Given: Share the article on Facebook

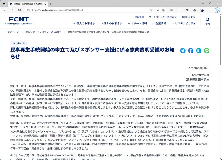Looking at the screenshot, I should click(191, 51).
